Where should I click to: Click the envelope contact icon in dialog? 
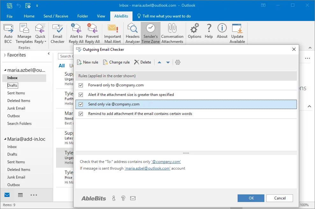pyautogui.click(x=133, y=199)
